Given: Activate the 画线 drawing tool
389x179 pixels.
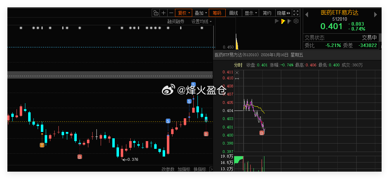Looking at the screenshot, I should [234, 13].
